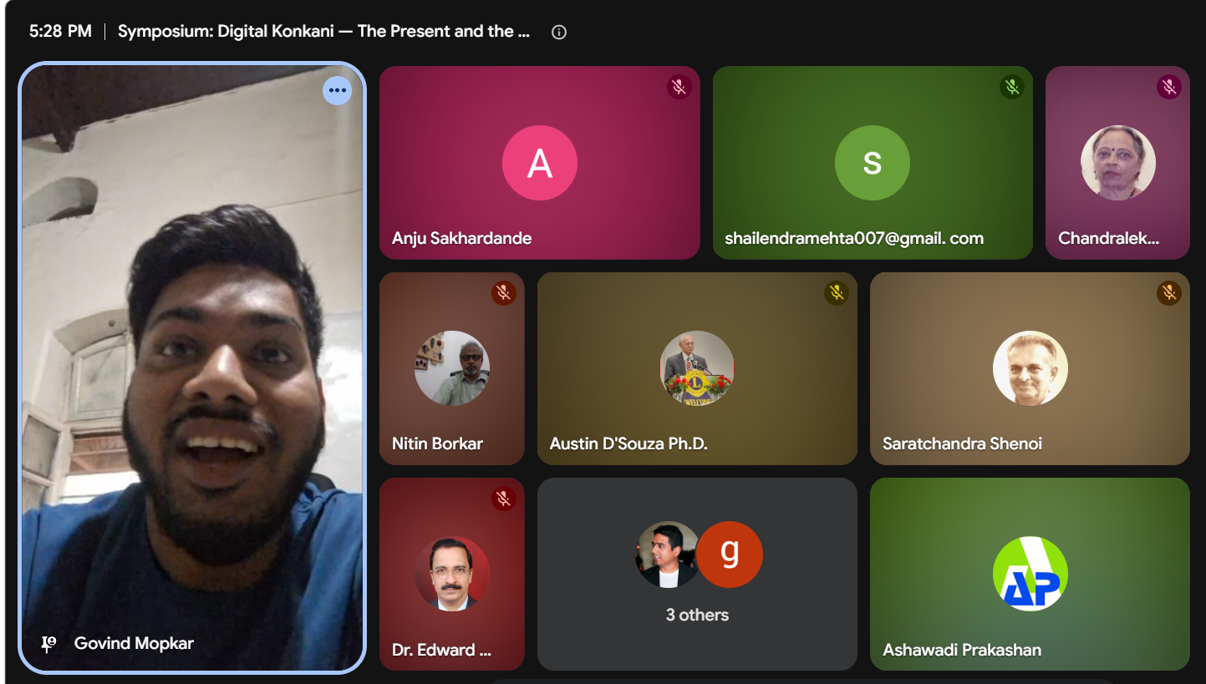Click Saratchandra Shenoi's profile picture
This screenshot has width=1206, height=684.
pyautogui.click(x=1030, y=368)
